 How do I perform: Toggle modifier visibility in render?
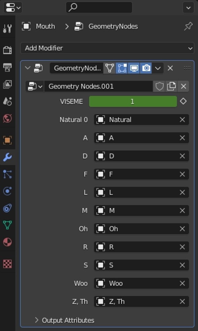(146, 68)
